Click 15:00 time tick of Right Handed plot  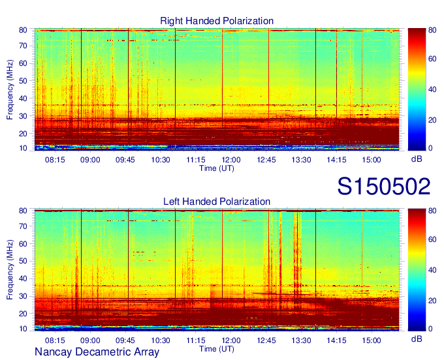(x=372, y=160)
